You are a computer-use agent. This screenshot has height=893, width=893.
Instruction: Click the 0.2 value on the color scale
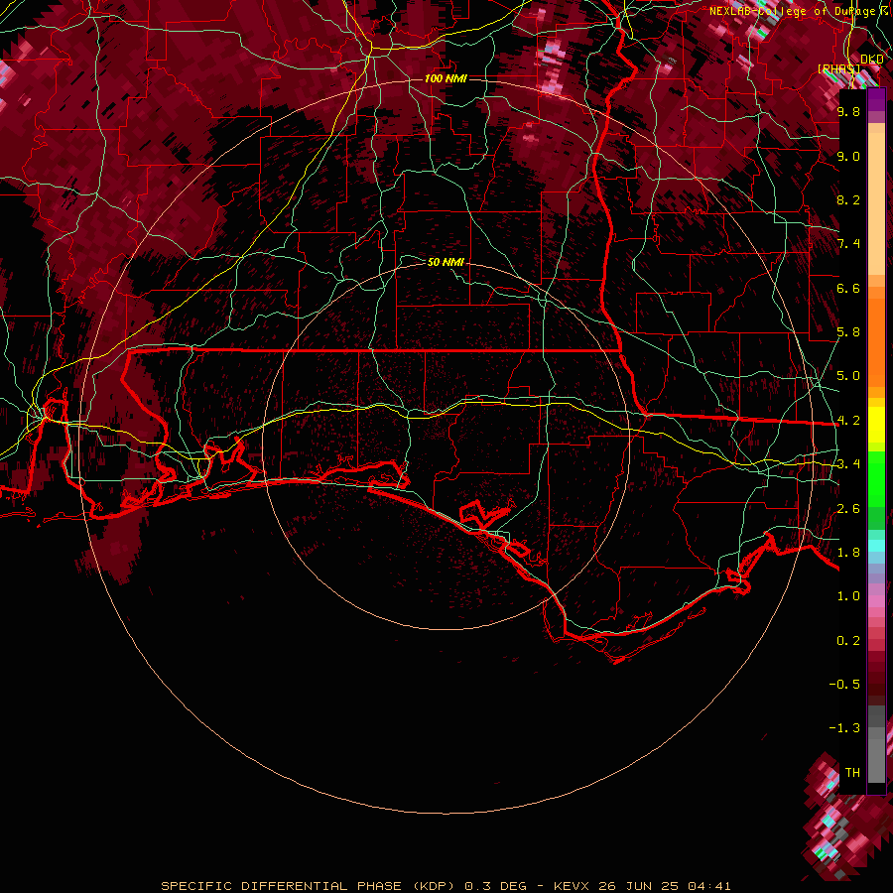[x=848, y=641]
